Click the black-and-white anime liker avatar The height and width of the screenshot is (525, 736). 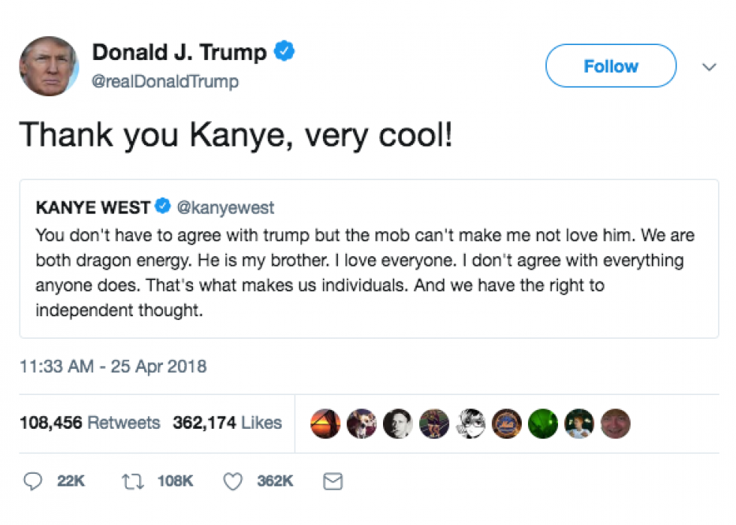coord(471,424)
